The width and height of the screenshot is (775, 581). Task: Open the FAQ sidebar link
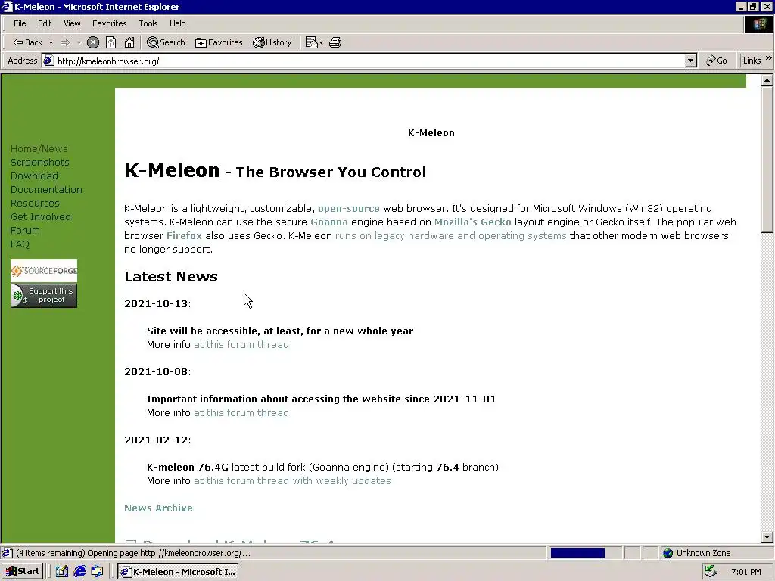(20, 244)
